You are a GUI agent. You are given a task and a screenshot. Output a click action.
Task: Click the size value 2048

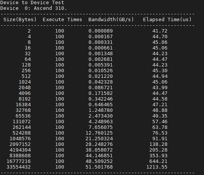pos(25,88)
